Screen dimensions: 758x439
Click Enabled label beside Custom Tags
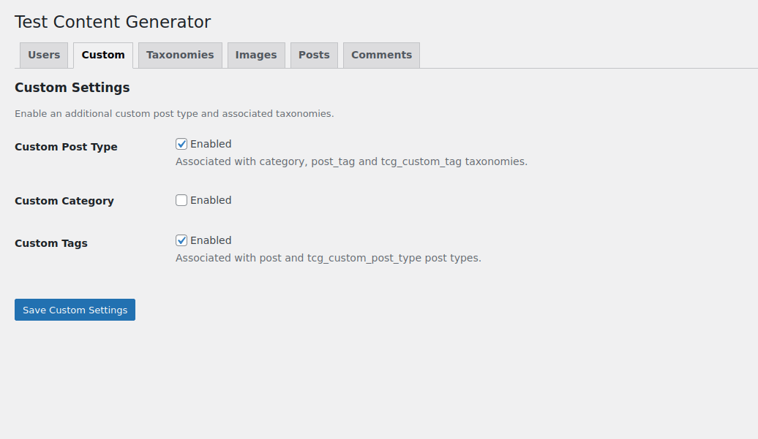(211, 240)
